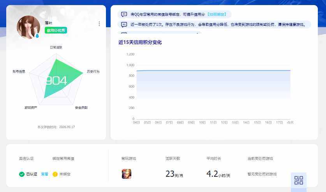326x192 pixels.
Task: Click the green 信用分优秀 badge
Action: click(56, 30)
